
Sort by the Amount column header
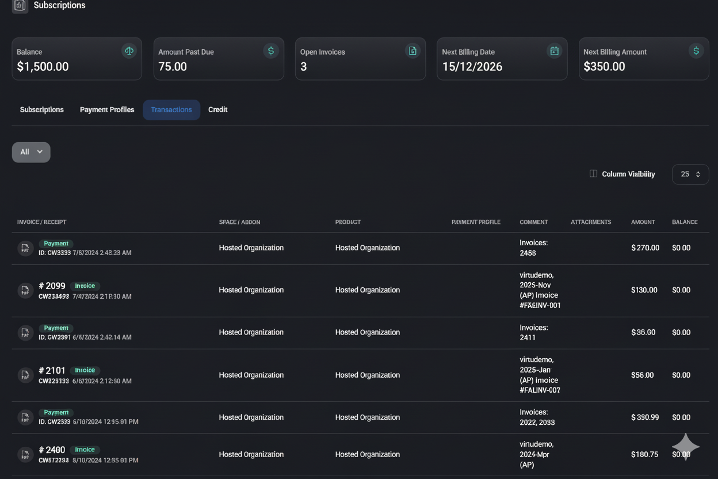tap(643, 222)
